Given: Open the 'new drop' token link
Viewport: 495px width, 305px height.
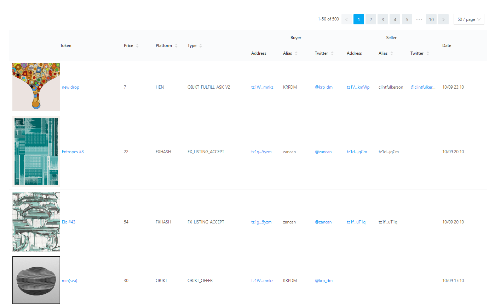Looking at the screenshot, I should click(70, 87).
